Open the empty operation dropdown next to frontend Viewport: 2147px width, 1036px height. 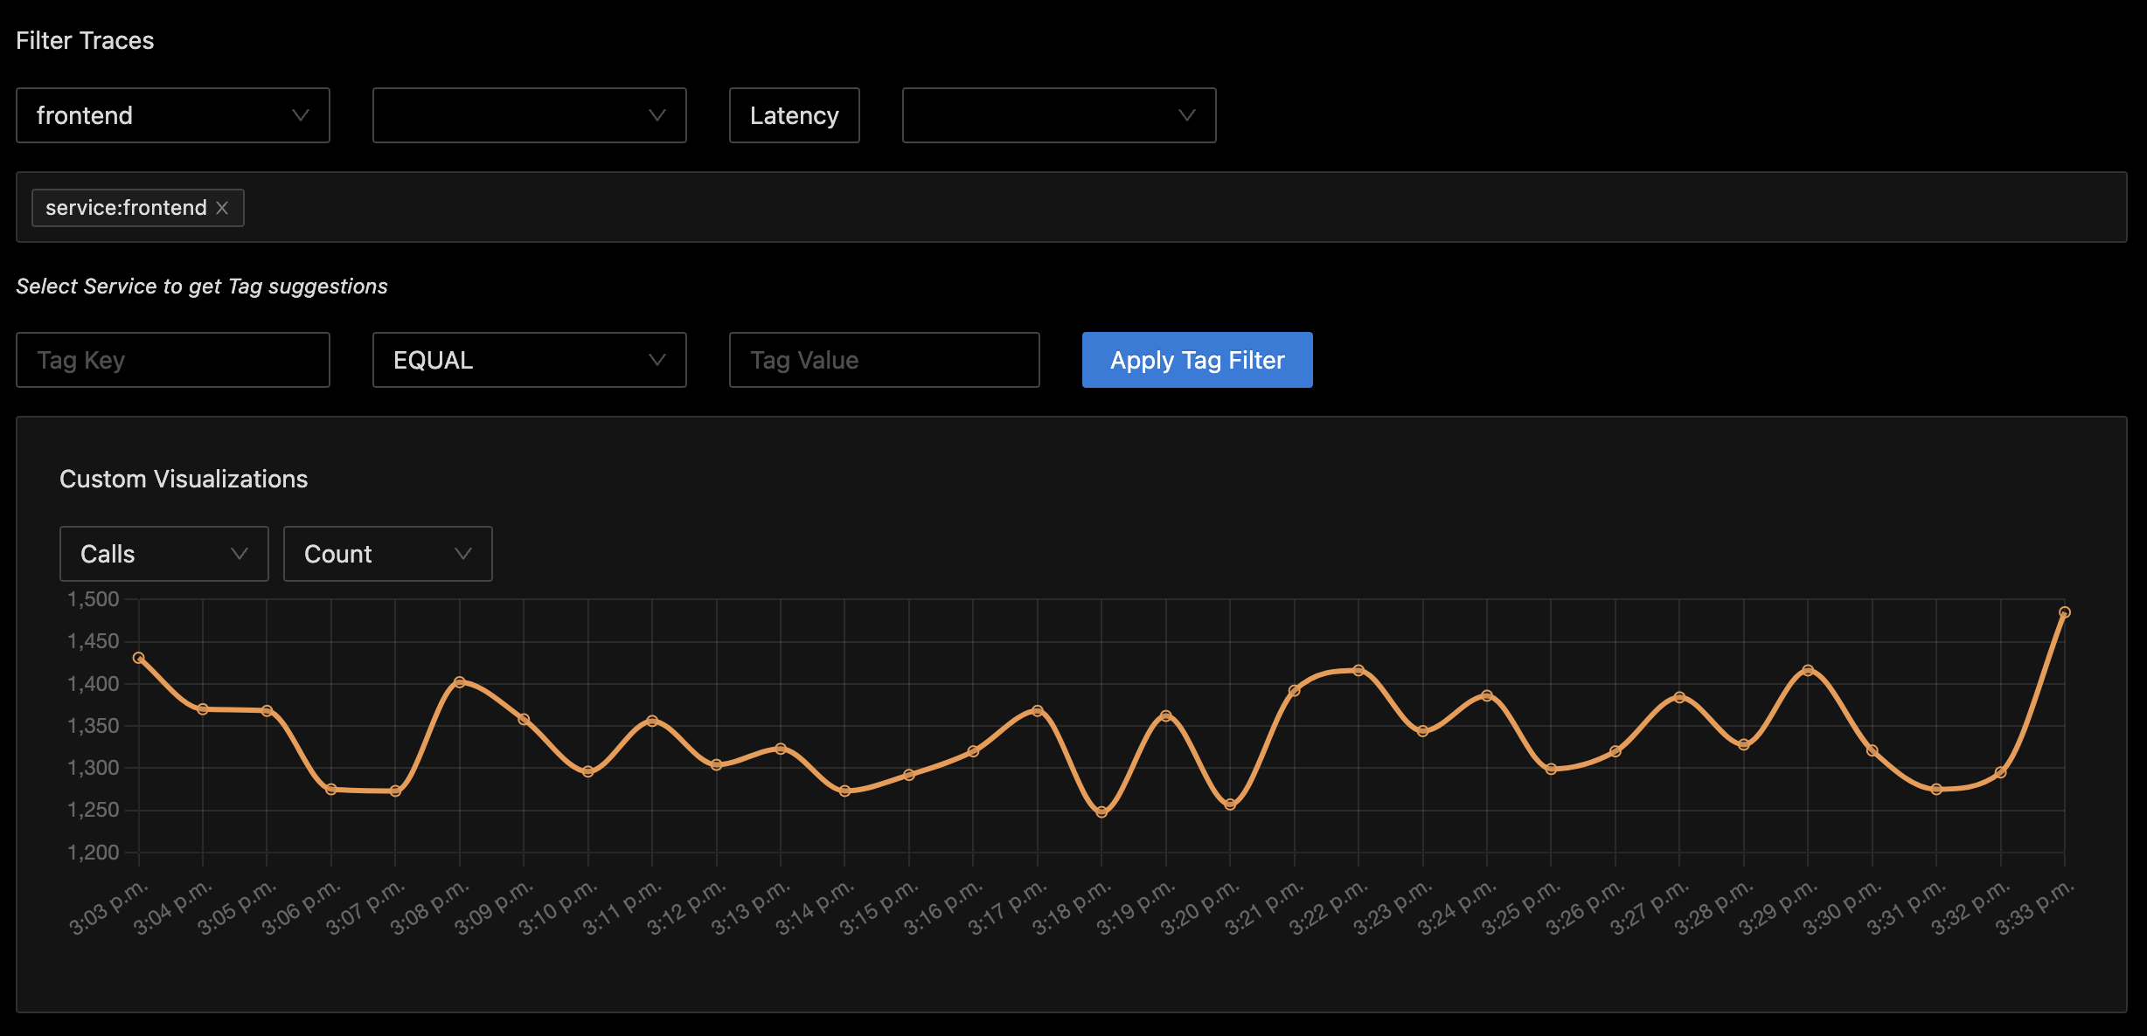coord(529,115)
